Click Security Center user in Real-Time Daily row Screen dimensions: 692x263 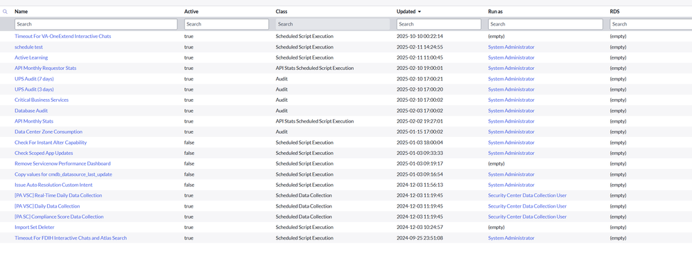point(528,196)
